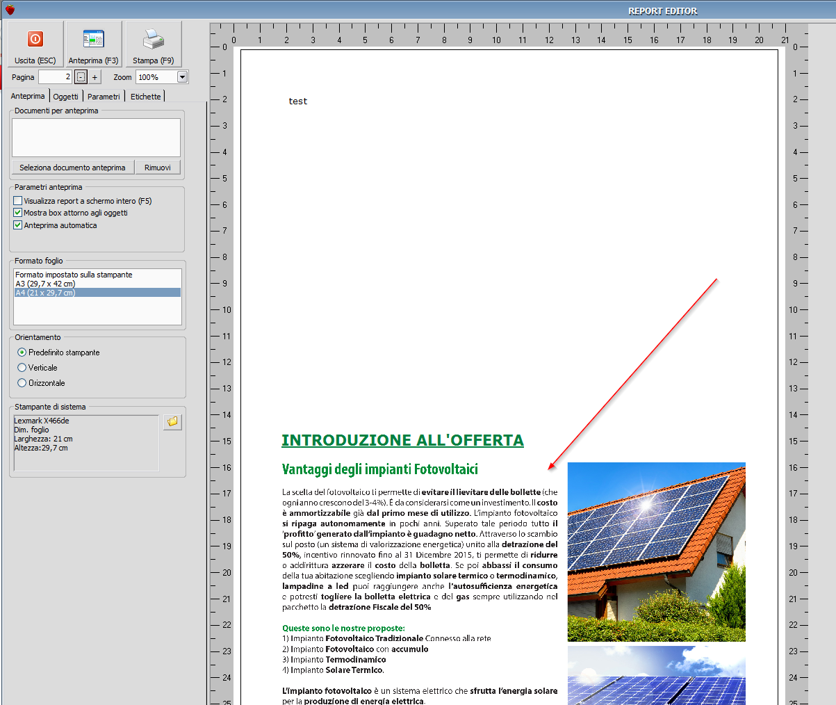Toggle Mostra box attorno agli oggetti
The image size is (836, 705).
(18, 213)
